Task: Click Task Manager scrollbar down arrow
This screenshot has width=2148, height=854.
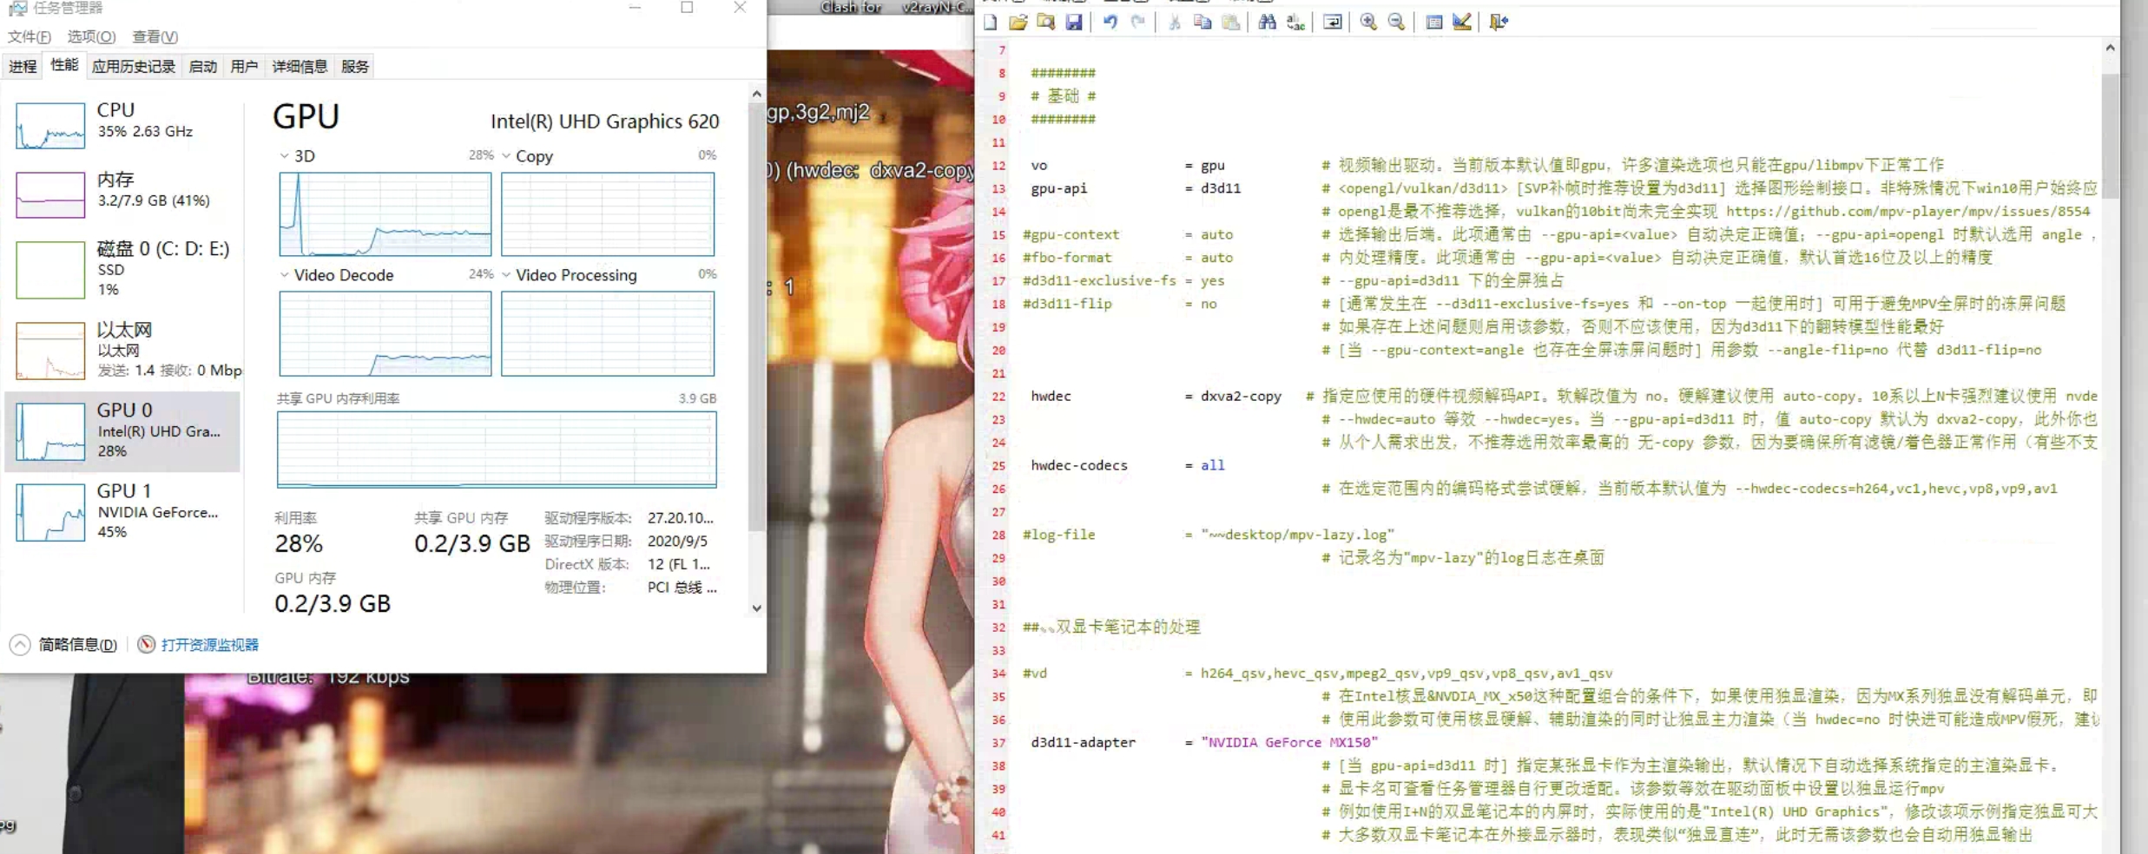Action: [757, 608]
